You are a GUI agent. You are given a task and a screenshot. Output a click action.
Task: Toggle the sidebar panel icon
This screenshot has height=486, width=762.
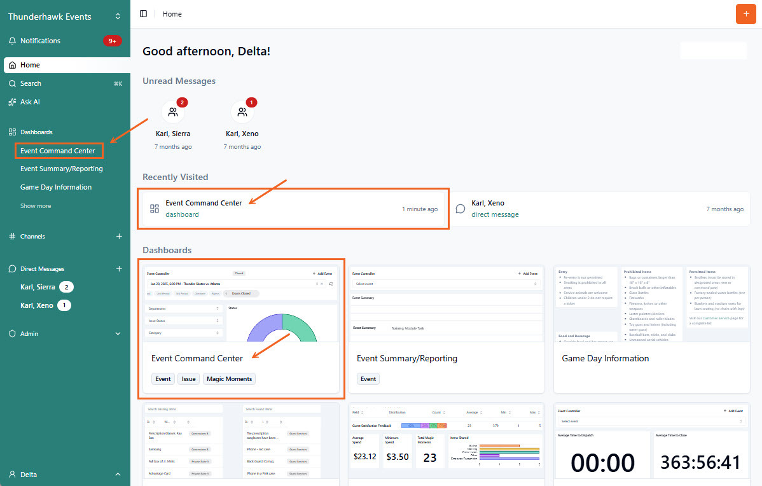(143, 13)
